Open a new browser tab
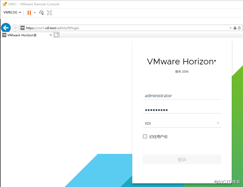This screenshot has width=243, height=187. coord(56,35)
